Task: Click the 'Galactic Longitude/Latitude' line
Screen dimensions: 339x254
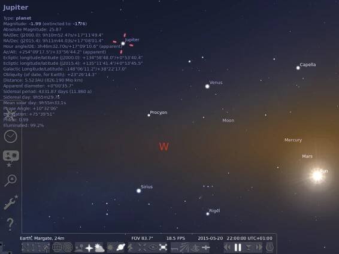Action: click(65, 69)
